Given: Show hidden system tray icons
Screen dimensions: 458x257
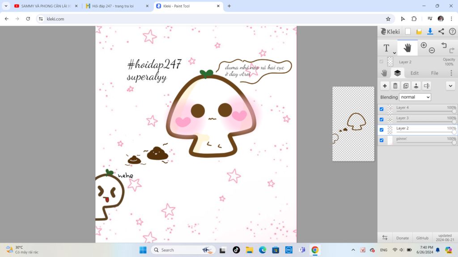Looking at the screenshot, I should coord(353,250).
